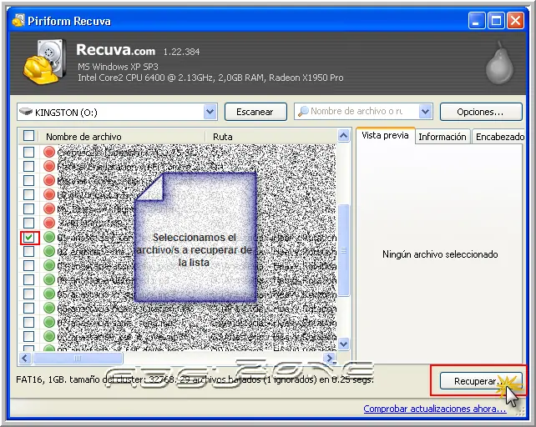
Task: Tick the checkbox directly below the checked file
Action: coord(28,251)
